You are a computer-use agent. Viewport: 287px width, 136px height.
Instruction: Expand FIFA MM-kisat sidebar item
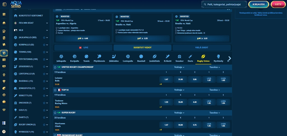coord(47,23)
